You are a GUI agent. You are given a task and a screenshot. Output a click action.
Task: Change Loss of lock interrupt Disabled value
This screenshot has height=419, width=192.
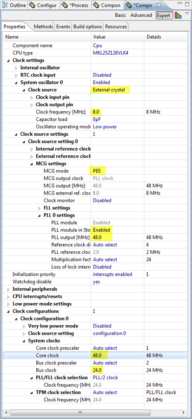click(102, 267)
